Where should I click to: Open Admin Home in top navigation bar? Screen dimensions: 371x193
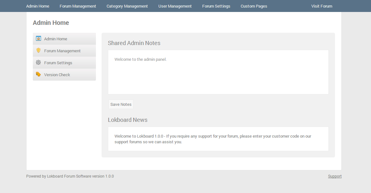[x=38, y=6]
